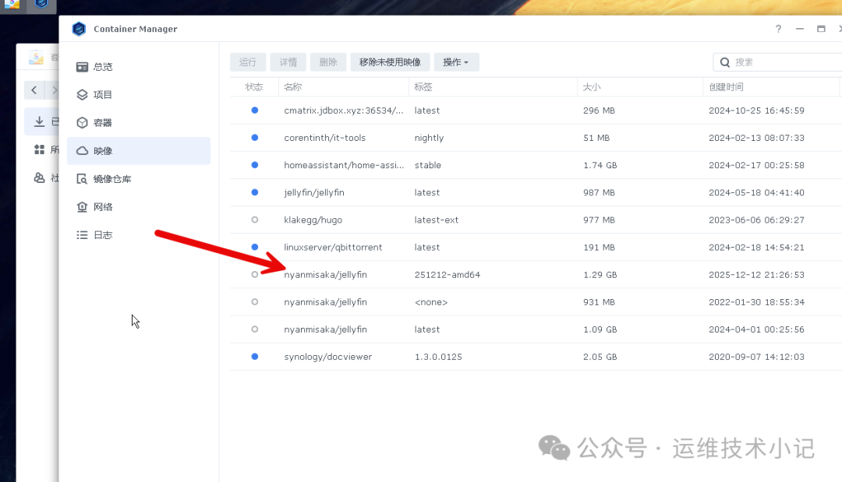Click the 删除 delete button
842x482 pixels.
pos(328,62)
